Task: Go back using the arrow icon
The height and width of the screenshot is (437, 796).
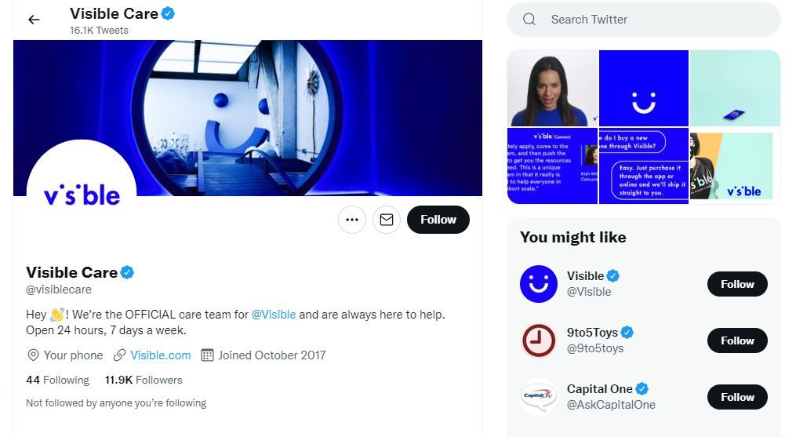Action: (34, 20)
